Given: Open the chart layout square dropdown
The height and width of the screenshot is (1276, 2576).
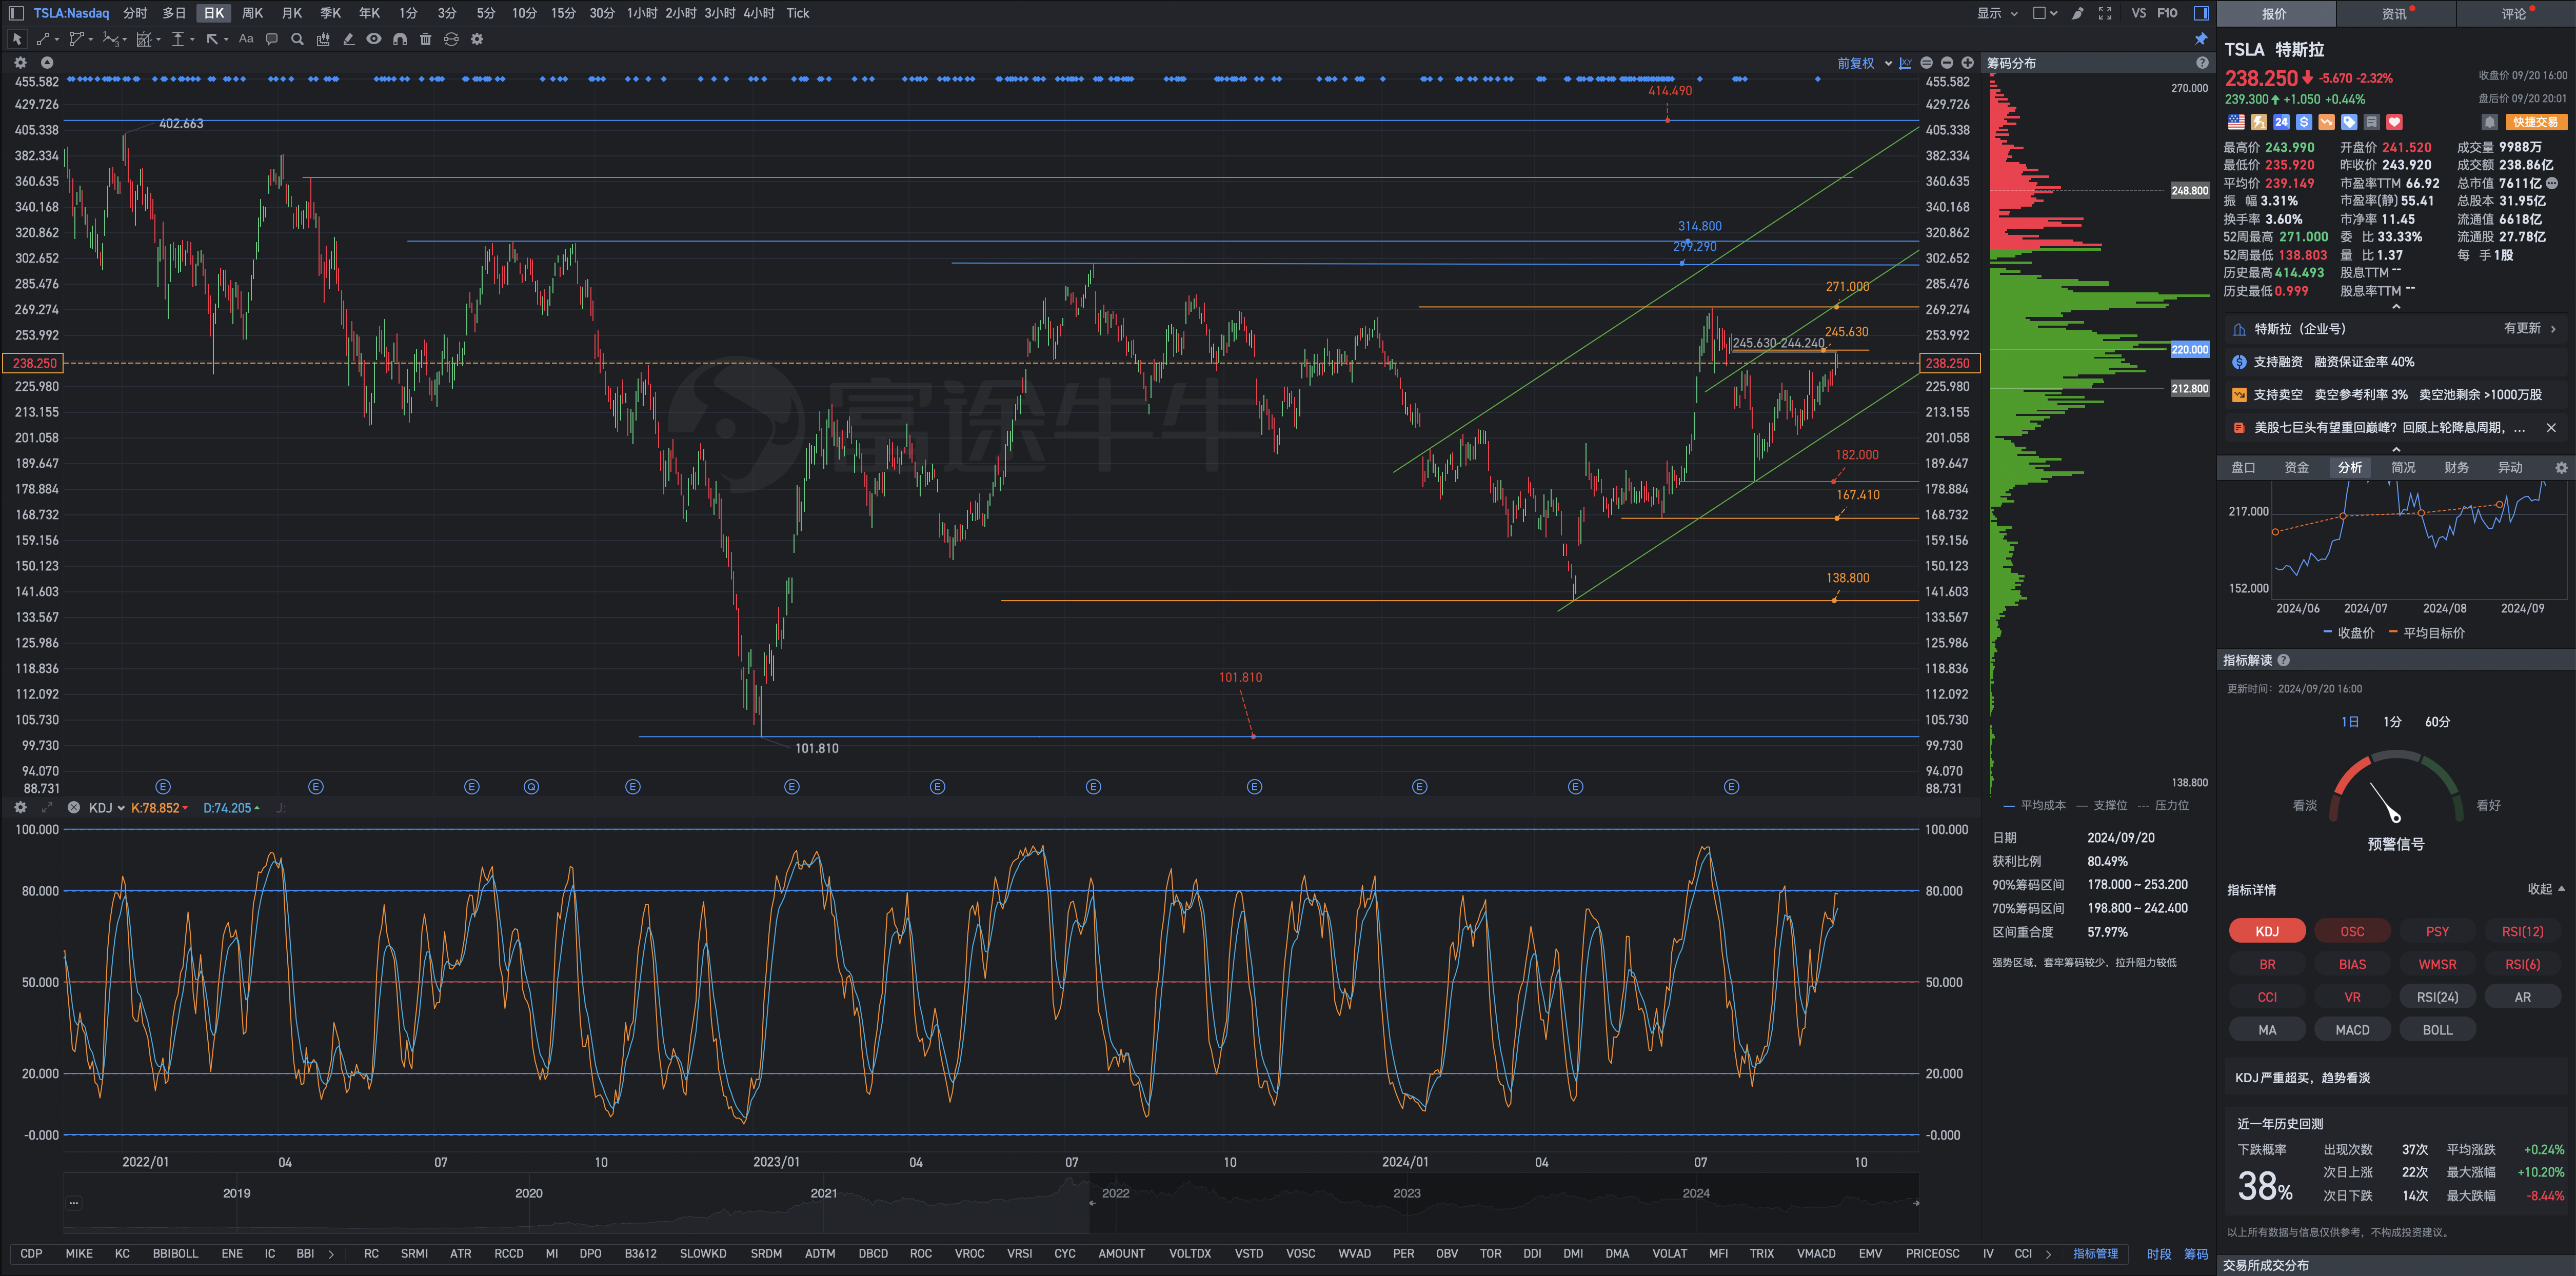Looking at the screenshot, I should pos(2045,13).
